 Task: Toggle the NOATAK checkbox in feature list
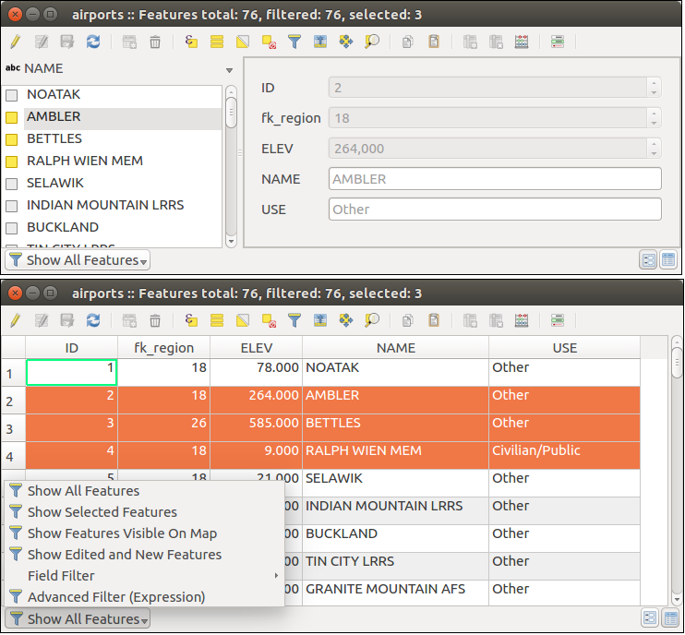pos(12,95)
